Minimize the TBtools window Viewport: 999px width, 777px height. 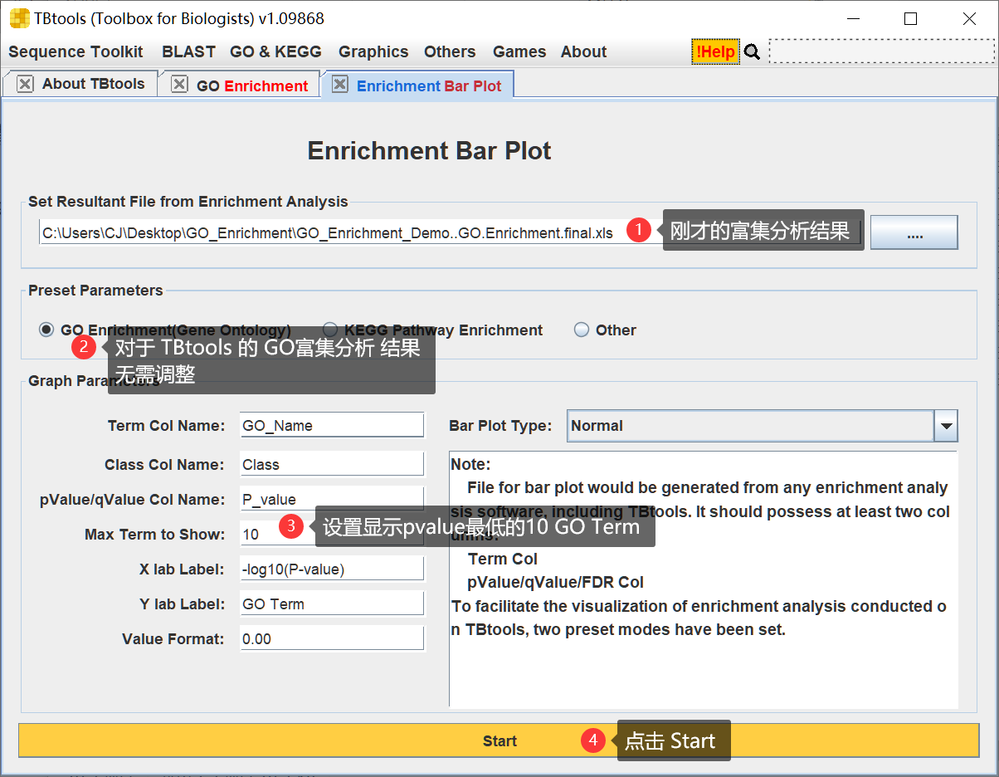point(851,18)
